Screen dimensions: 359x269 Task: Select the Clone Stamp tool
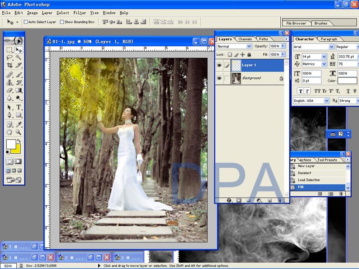coord(9,82)
